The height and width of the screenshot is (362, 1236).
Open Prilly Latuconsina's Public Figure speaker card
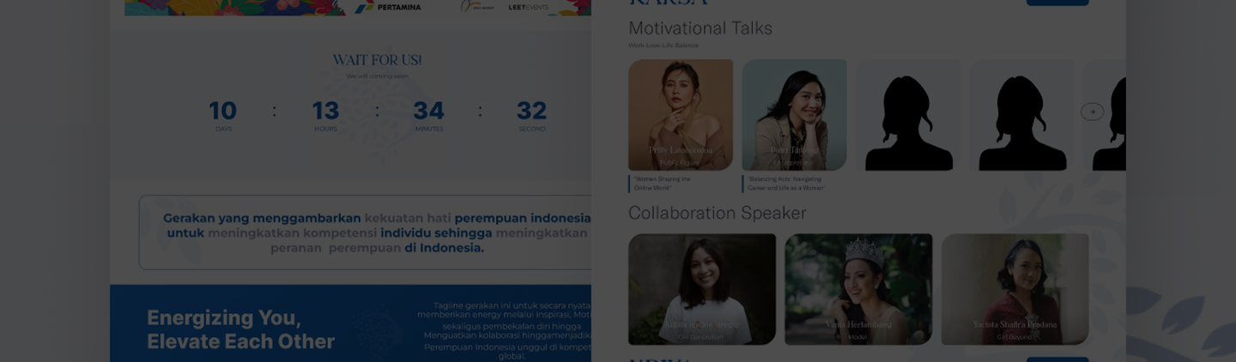(x=681, y=115)
